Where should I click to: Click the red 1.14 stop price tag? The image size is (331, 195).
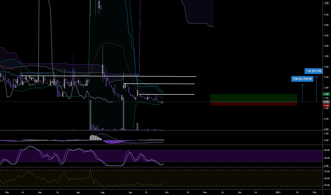tap(326, 105)
